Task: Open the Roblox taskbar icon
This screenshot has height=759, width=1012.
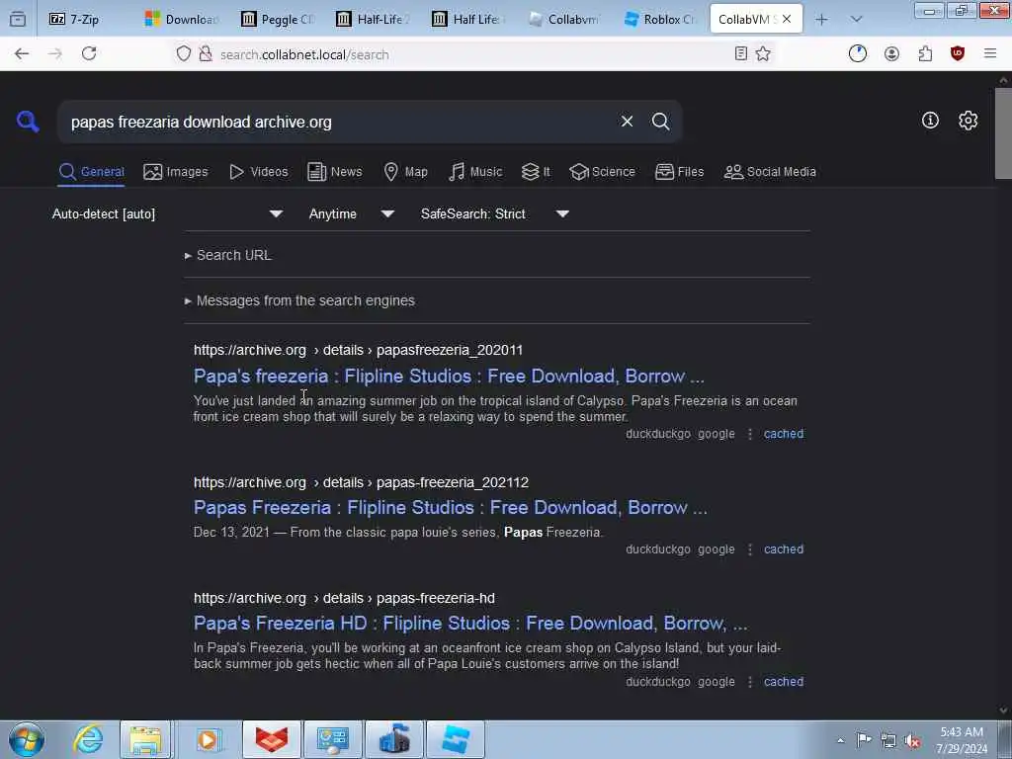Action: click(456, 739)
